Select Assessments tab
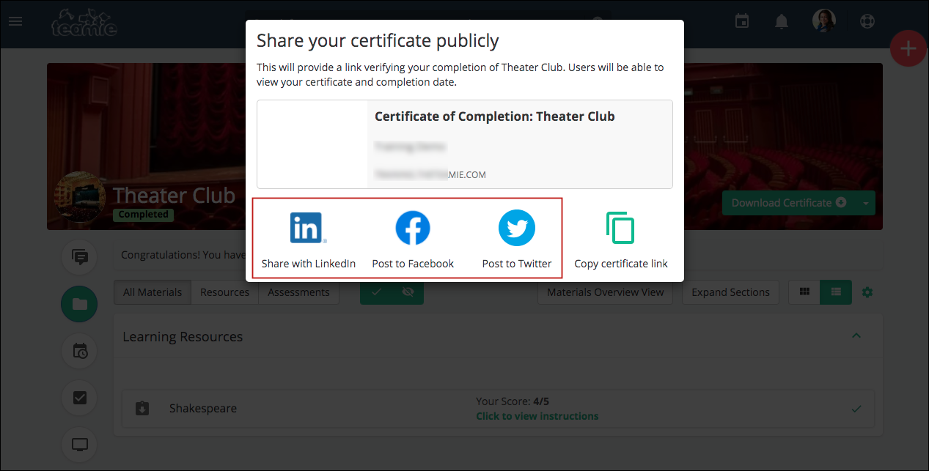This screenshot has height=471, width=929. click(298, 292)
